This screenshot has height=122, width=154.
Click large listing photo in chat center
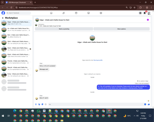point(92,38)
